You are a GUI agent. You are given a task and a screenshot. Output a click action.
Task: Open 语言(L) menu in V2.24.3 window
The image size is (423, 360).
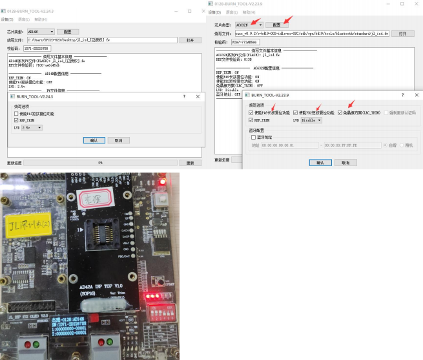(x=24, y=19)
